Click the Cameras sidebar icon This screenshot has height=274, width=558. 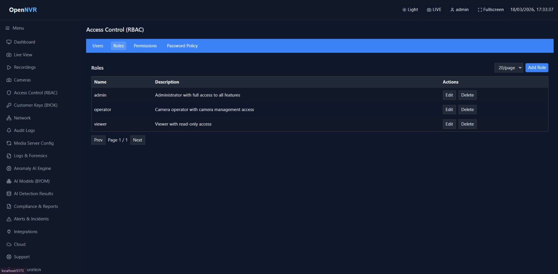coord(9,80)
